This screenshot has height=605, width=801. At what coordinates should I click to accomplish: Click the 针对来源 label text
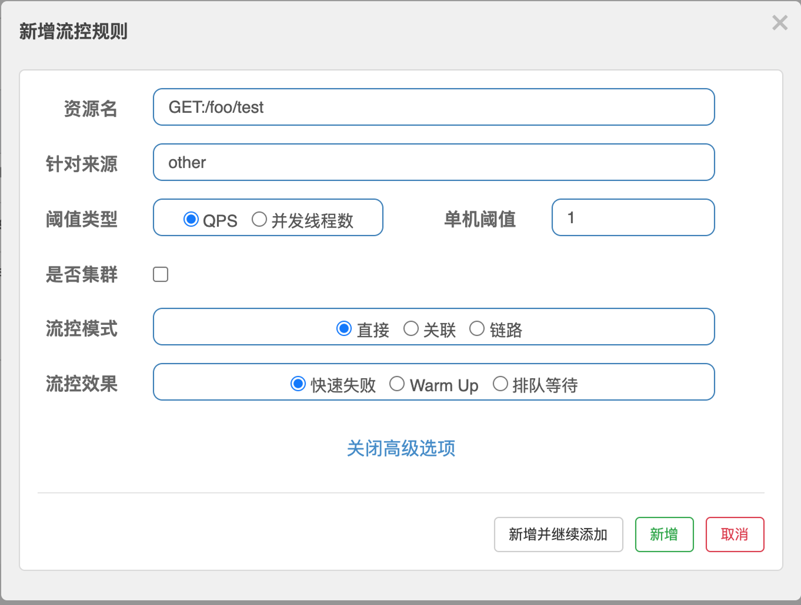point(82,164)
